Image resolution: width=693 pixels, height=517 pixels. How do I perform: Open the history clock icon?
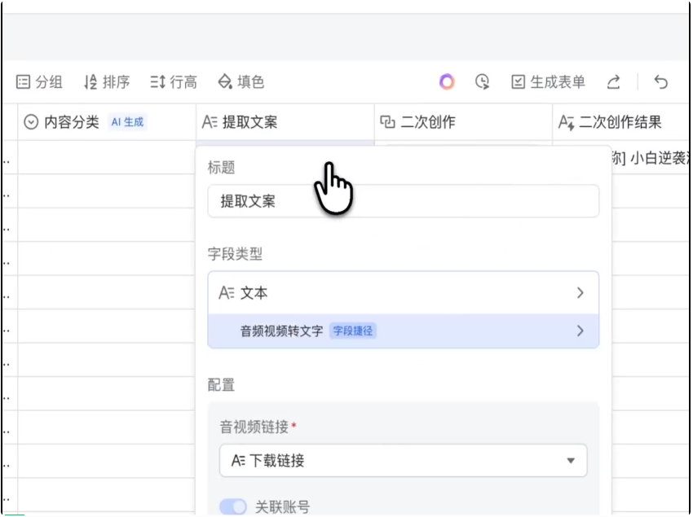(x=483, y=82)
